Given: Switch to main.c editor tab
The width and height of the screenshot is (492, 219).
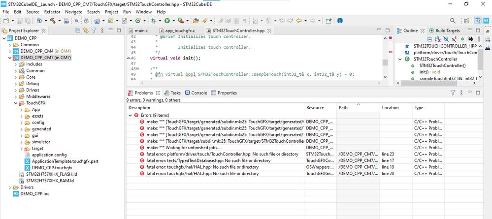Looking at the screenshot, I should pos(138,31).
